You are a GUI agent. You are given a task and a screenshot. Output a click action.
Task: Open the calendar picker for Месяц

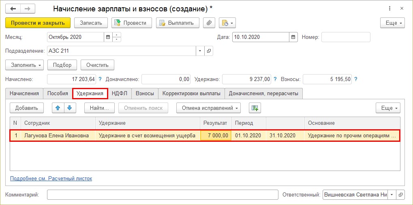(x=108, y=37)
